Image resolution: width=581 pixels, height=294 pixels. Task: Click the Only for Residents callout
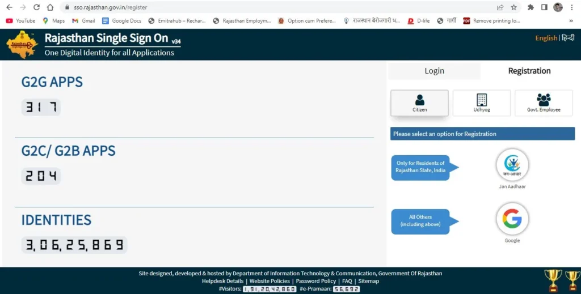click(424, 168)
